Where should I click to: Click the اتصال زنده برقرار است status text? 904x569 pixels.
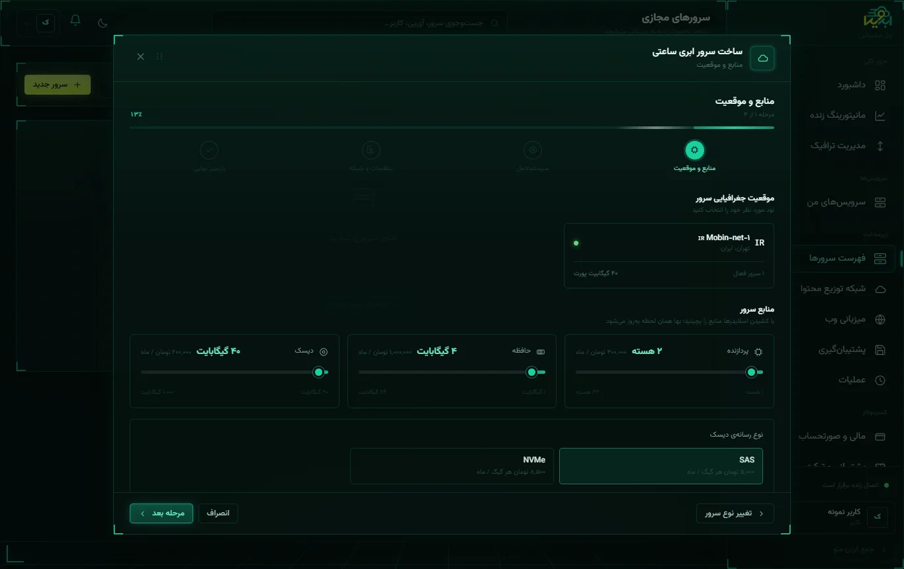(x=850, y=485)
